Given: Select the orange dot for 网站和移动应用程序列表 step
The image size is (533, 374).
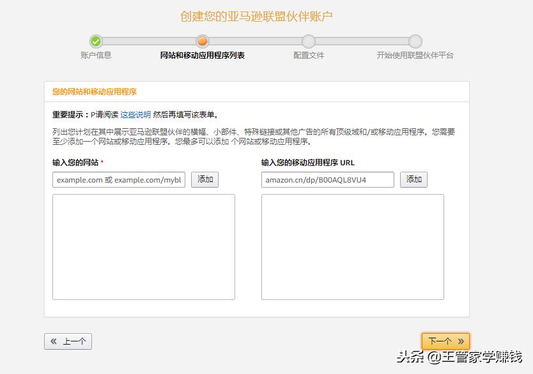Looking at the screenshot, I should click(x=202, y=42).
